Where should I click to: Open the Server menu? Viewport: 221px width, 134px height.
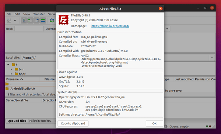tap(52, 14)
